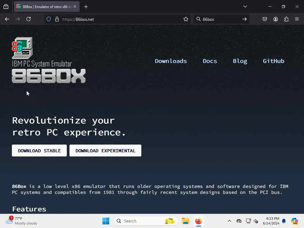Click the Download Experimental button
This screenshot has width=304, height=228.
(x=105, y=151)
